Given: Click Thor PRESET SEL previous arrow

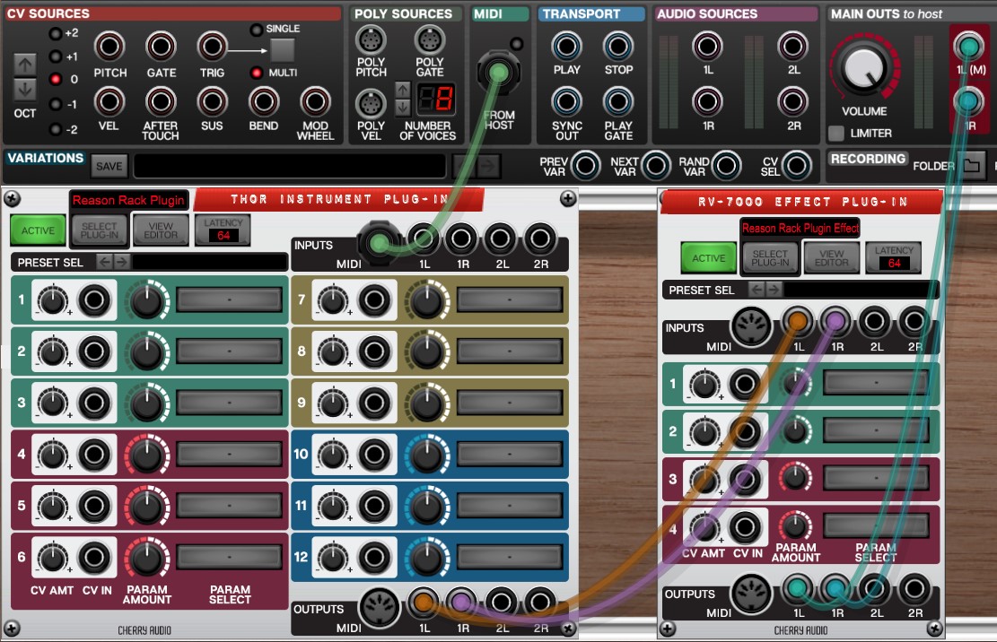Looking at the screenshot, I should (104, 261).
